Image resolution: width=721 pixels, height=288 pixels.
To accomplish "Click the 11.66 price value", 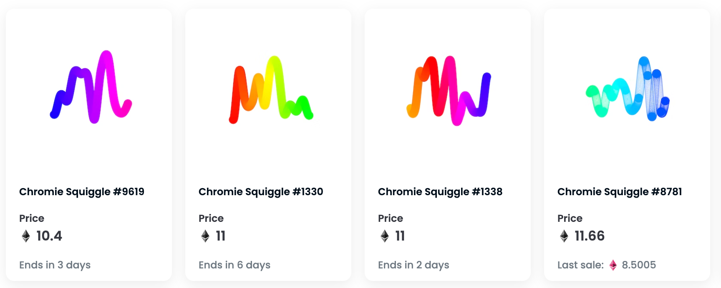I will [x=590, y=236].
